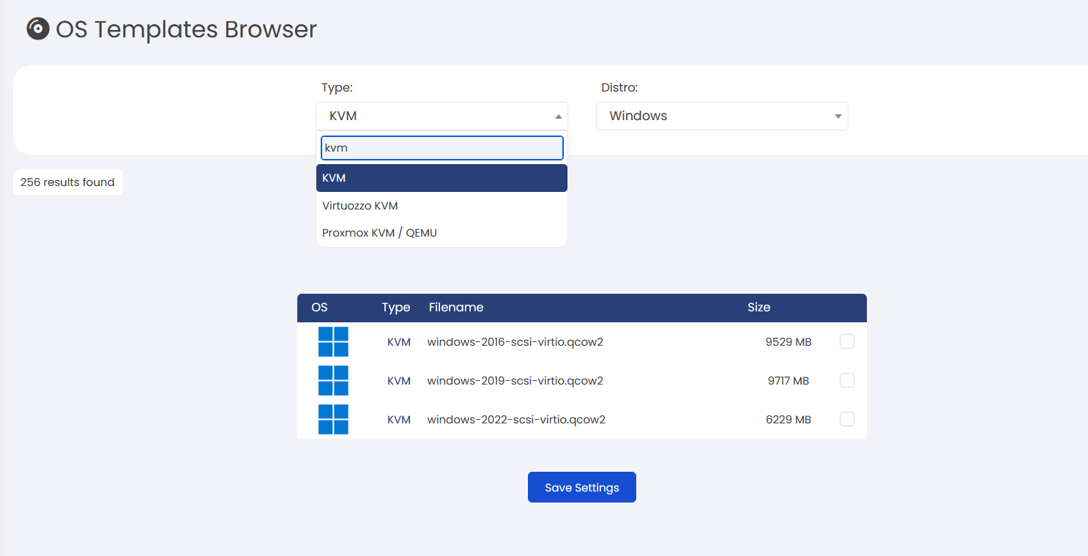Click KVM type cell in windows-2022 row
The width and height of the screenshot is (1088, 556).
(399, 420)
